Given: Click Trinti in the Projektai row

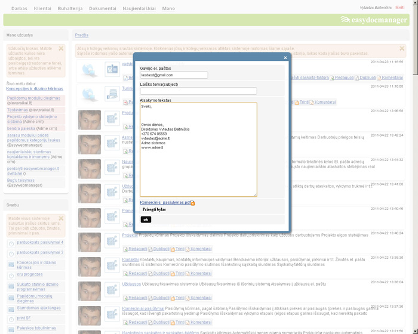Looking at the screenshot, I should coord(180,249).
